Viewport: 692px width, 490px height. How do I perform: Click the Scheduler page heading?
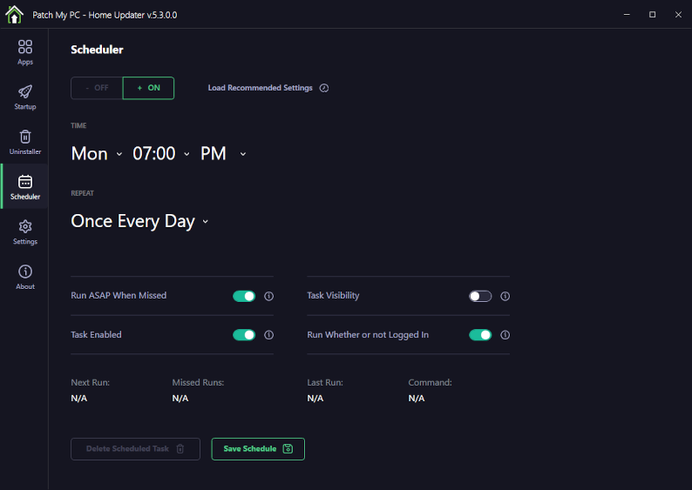(97, 50)
